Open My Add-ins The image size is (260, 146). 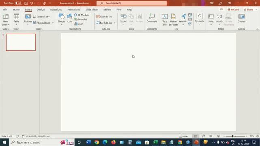(x=104, y=23)
